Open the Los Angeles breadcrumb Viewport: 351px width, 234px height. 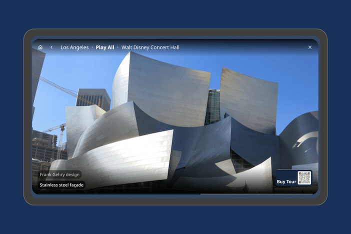(74, 47)
